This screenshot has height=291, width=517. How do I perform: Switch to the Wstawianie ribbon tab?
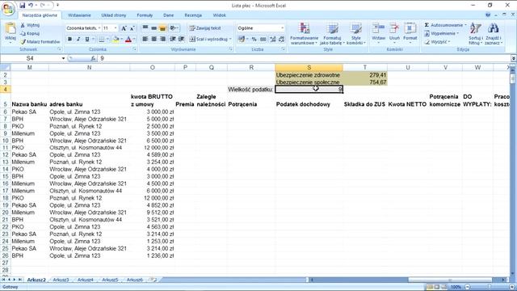[79, 15]
